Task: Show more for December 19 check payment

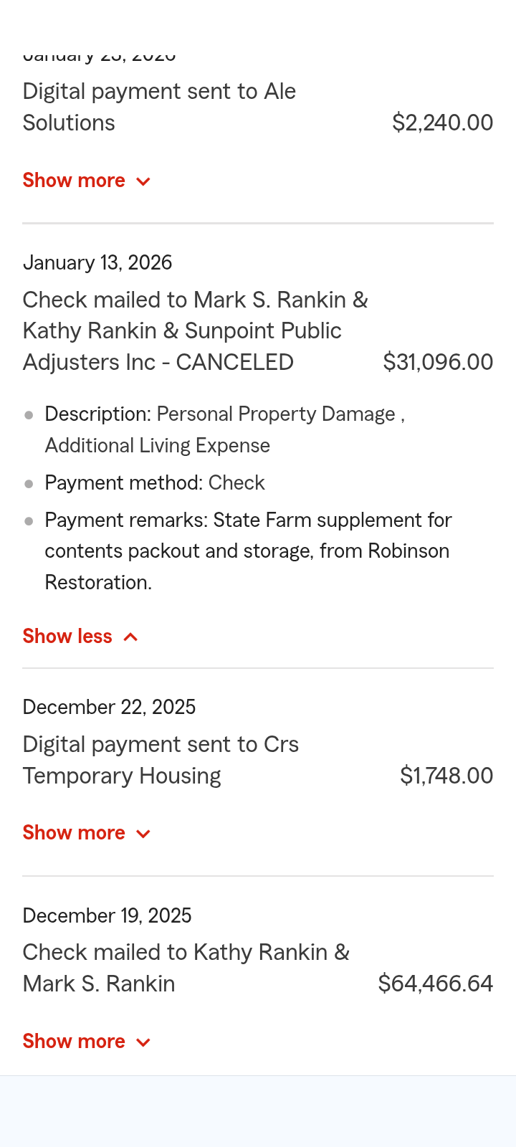Action: (74, 1042)
